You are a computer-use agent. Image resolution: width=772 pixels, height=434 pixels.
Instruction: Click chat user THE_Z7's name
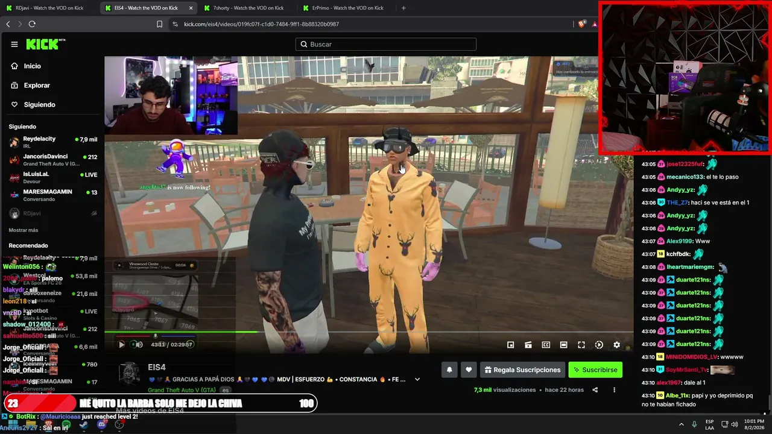pos(677,203)
